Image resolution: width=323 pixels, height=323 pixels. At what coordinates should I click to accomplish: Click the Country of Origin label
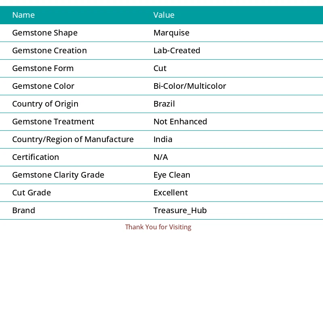coord(45,104)
